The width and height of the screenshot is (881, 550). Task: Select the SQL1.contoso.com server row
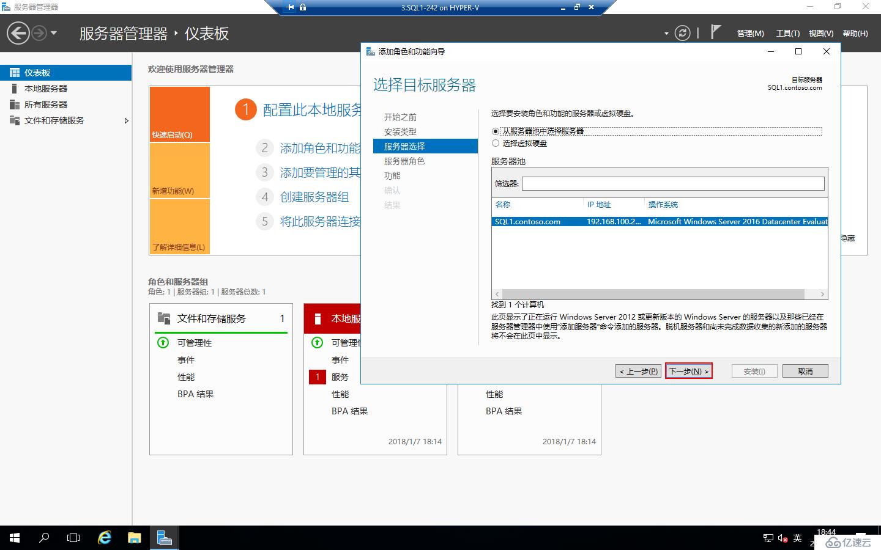pos(660,222)
